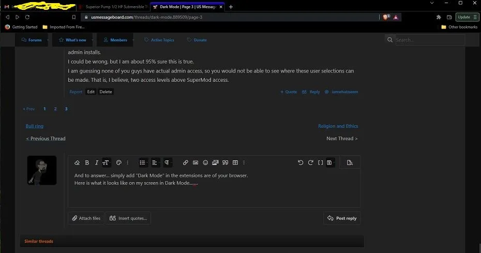Click the redo arrow in editor

[310, 162]
